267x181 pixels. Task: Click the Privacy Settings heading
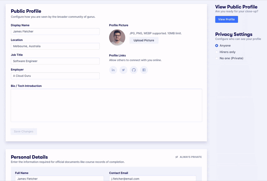(x=234, y=34)
